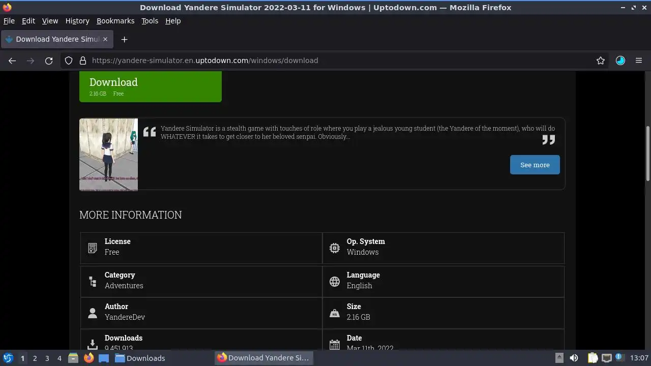Click the Language globe icon
651x366 pixels.
tap(335, 281)
